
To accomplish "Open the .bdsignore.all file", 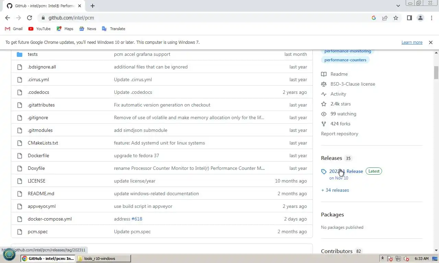I will click(42, 67).
